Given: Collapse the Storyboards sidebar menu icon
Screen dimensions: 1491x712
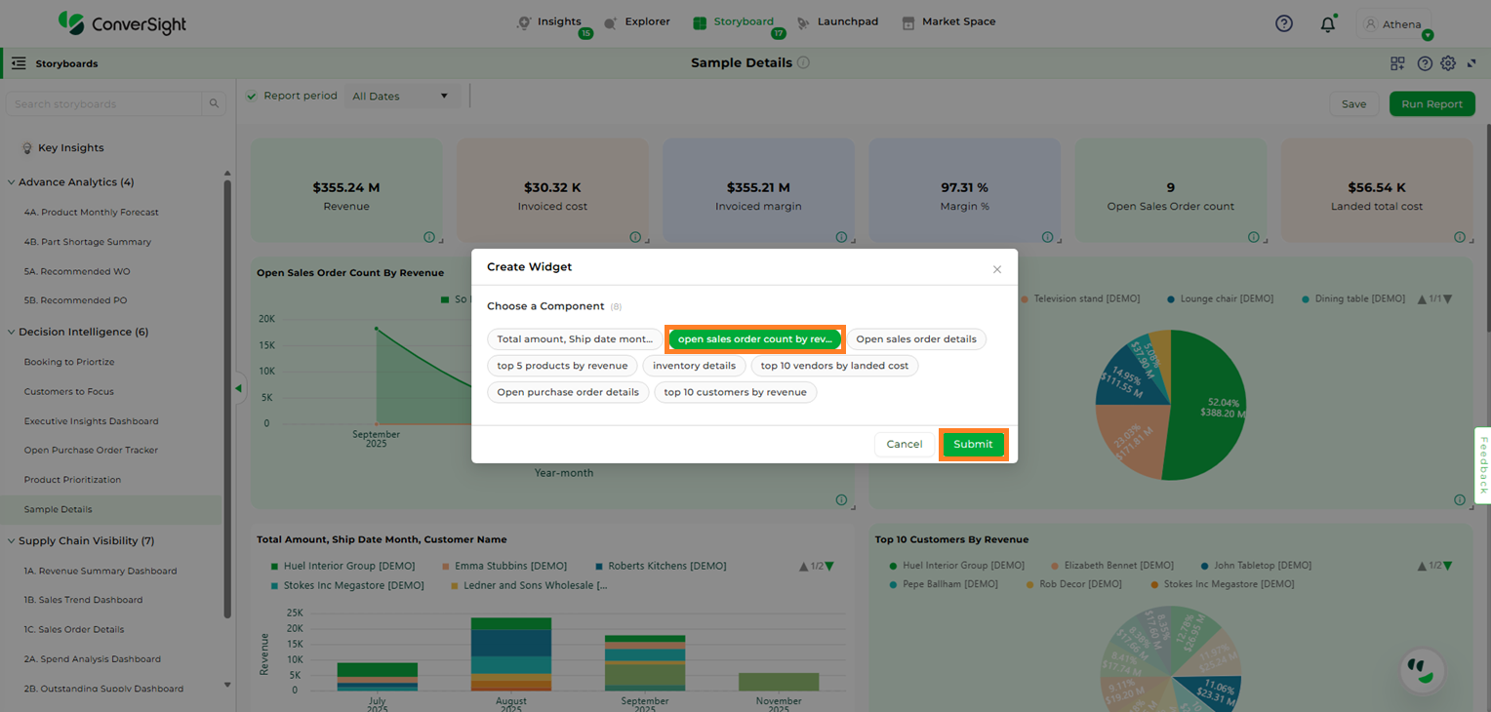Looking at the screenshot, I should click(19, 63).
